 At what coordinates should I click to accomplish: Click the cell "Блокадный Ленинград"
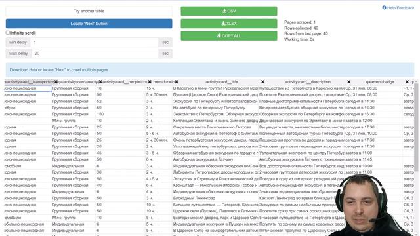point(215,198)
